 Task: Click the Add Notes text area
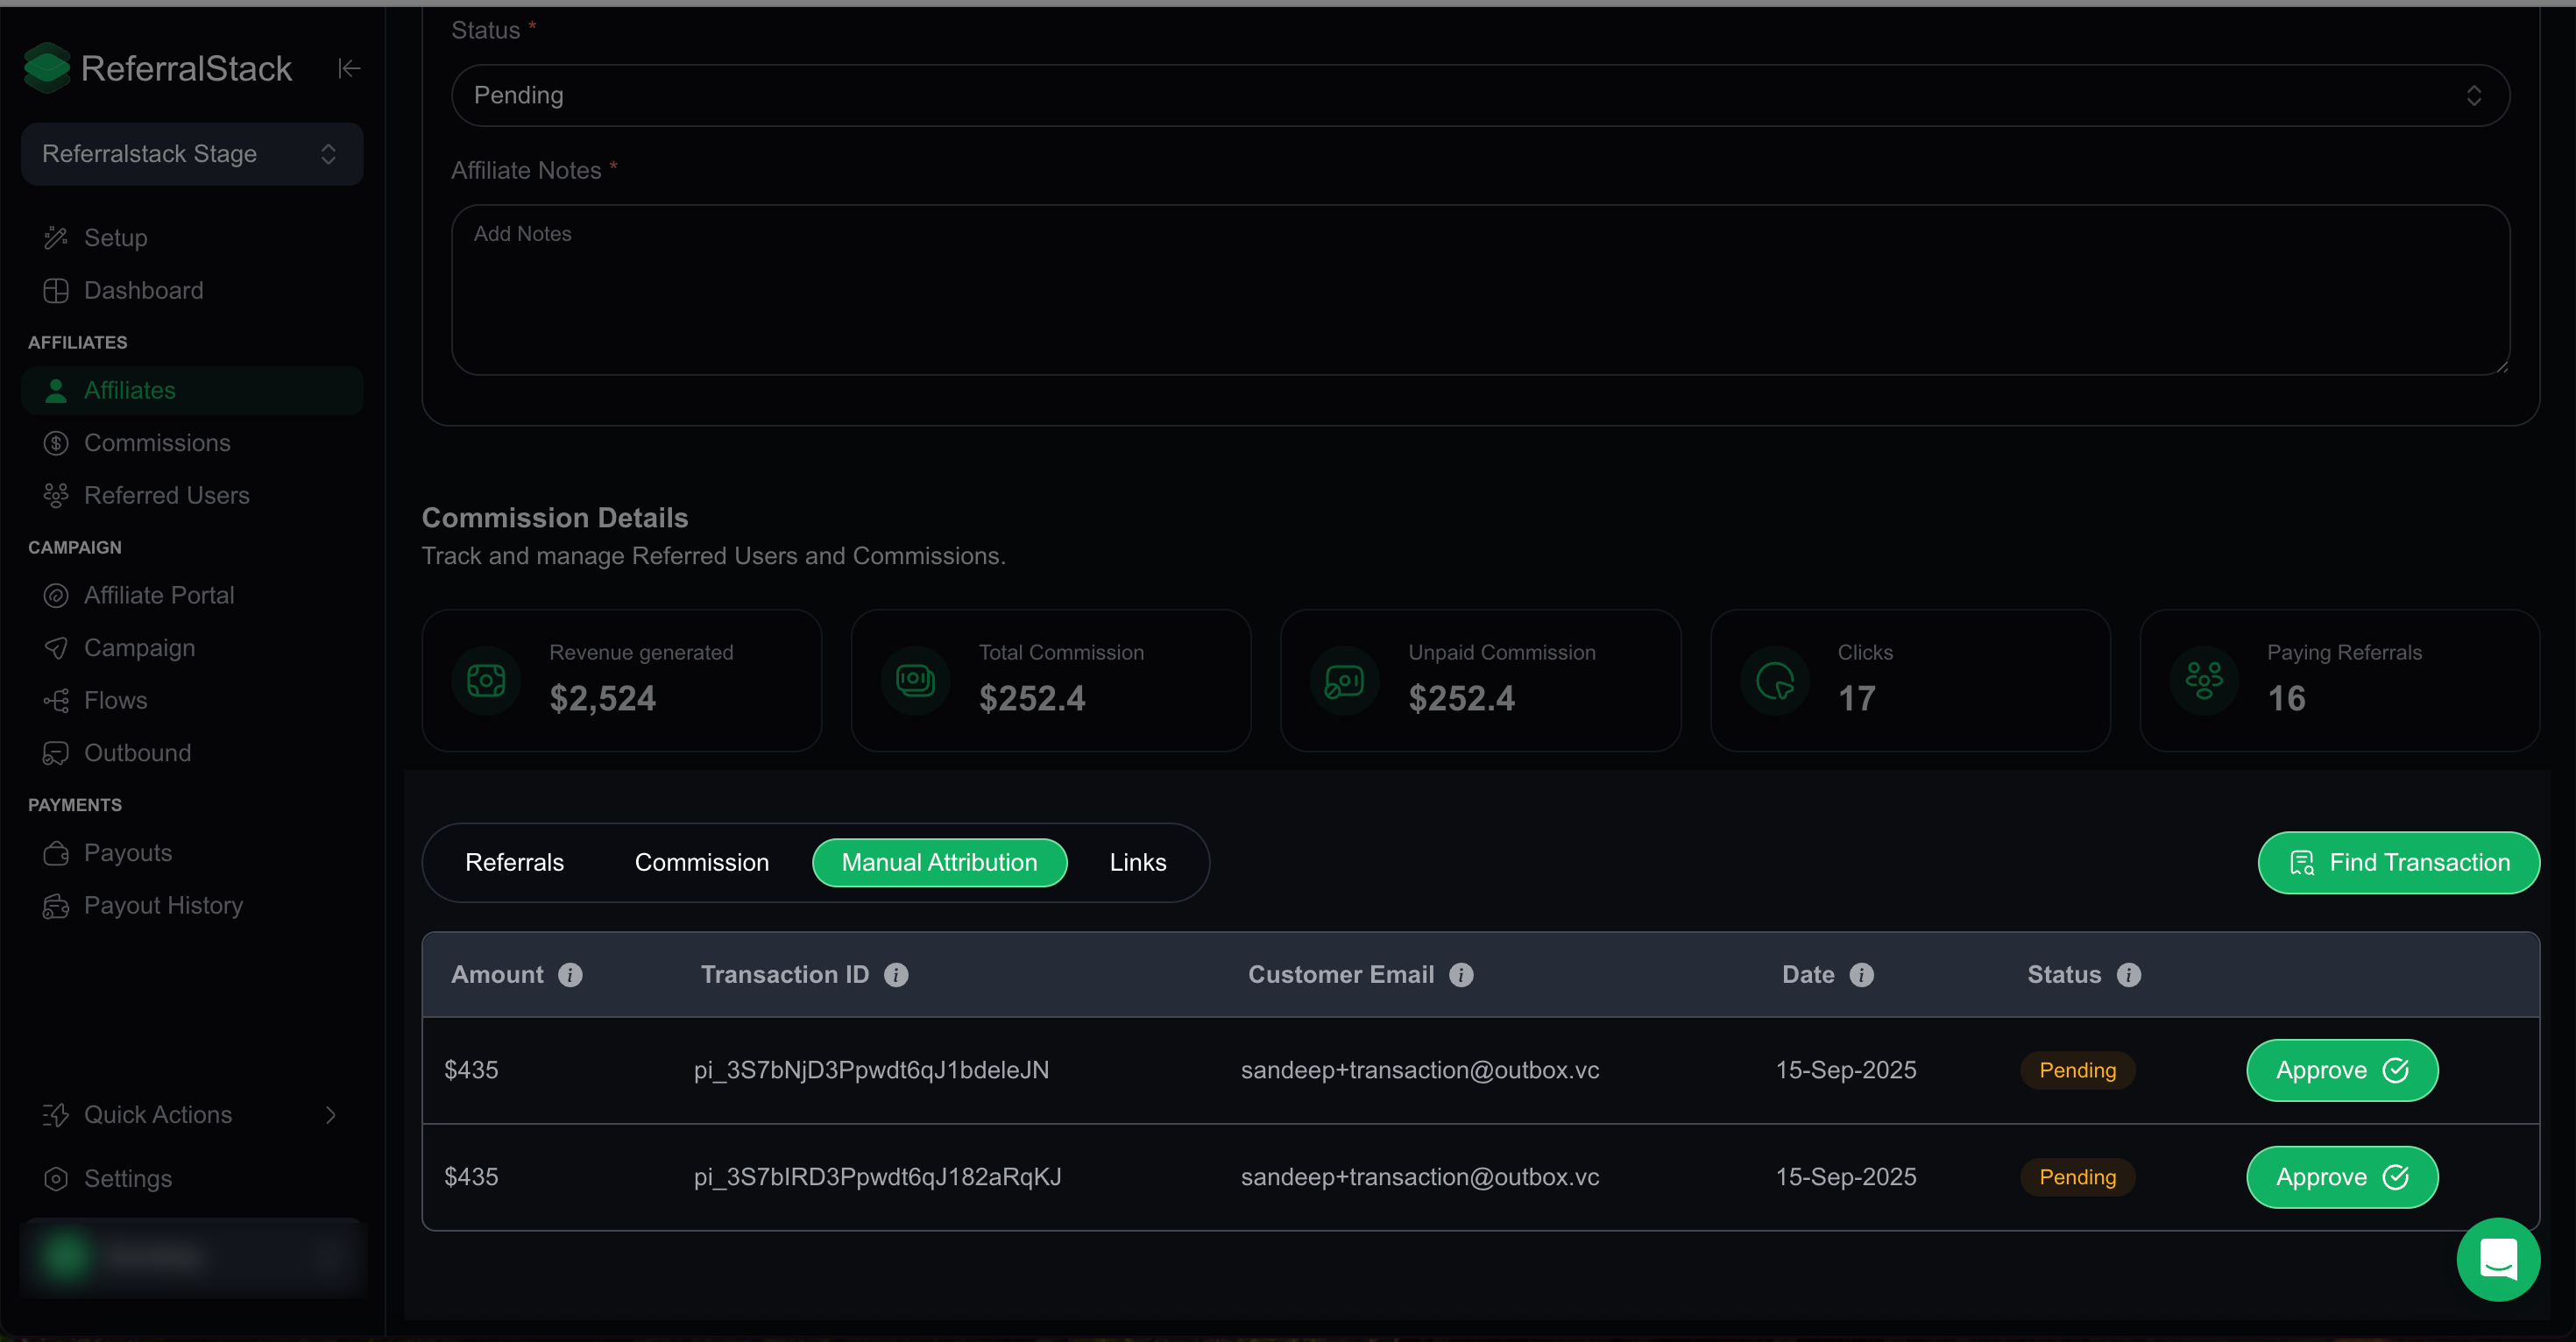1480,290
